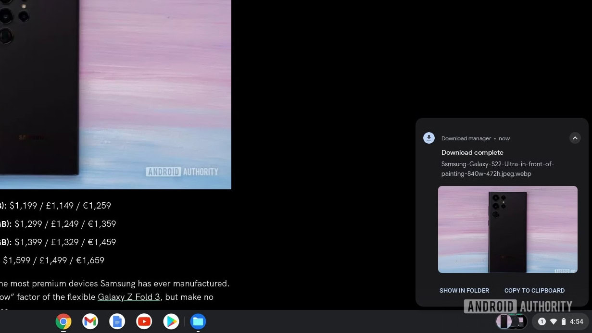Click the battery status icon
Viewport: 592px width, 333px height.
(x=563, y=321)
